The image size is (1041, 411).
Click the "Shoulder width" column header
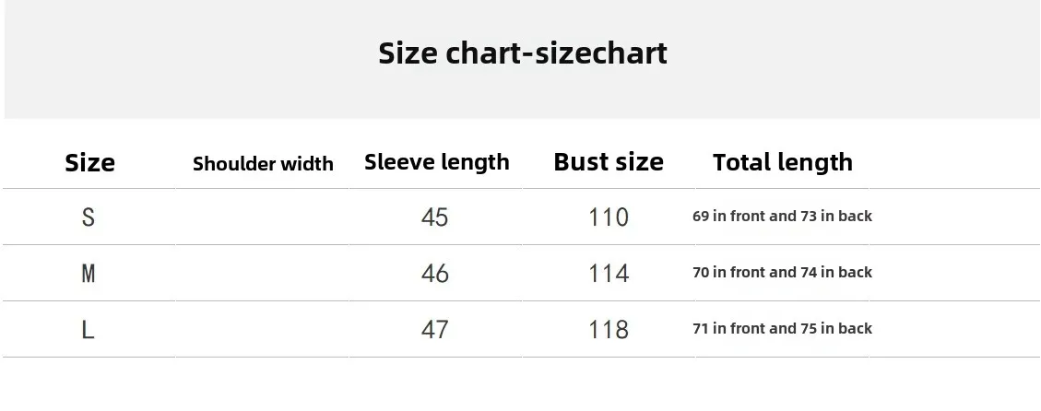tap(263, 164)
